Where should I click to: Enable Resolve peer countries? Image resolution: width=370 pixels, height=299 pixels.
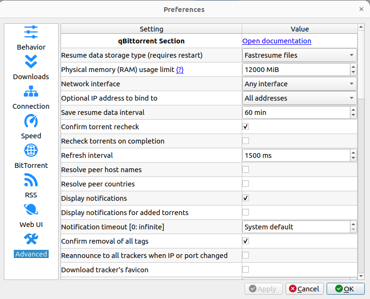246,184
